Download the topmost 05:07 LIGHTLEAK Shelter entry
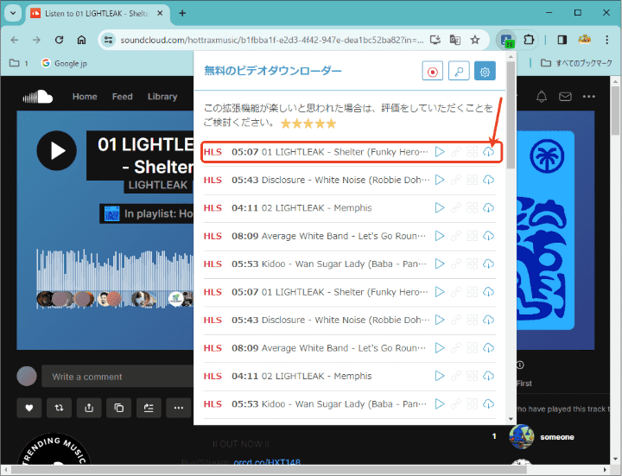This screenshot has width=622, height=476. pyautogui.click(x=488, y=152)
